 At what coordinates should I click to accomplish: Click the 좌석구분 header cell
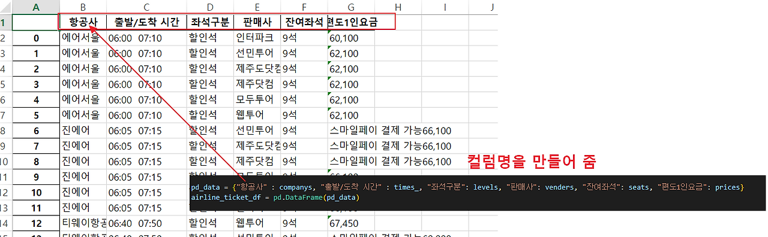[210, 23]
